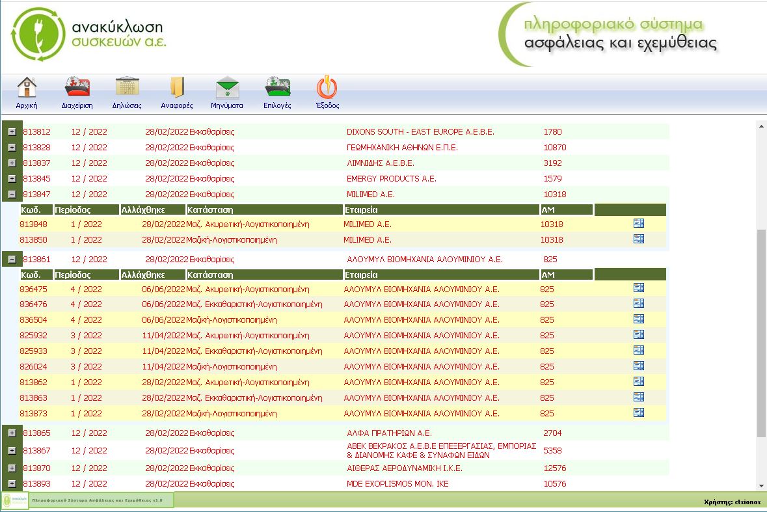Screen dimensions: 767x512
Task: Click the vertical scrollbar thumb
Action: pos(761,332)
